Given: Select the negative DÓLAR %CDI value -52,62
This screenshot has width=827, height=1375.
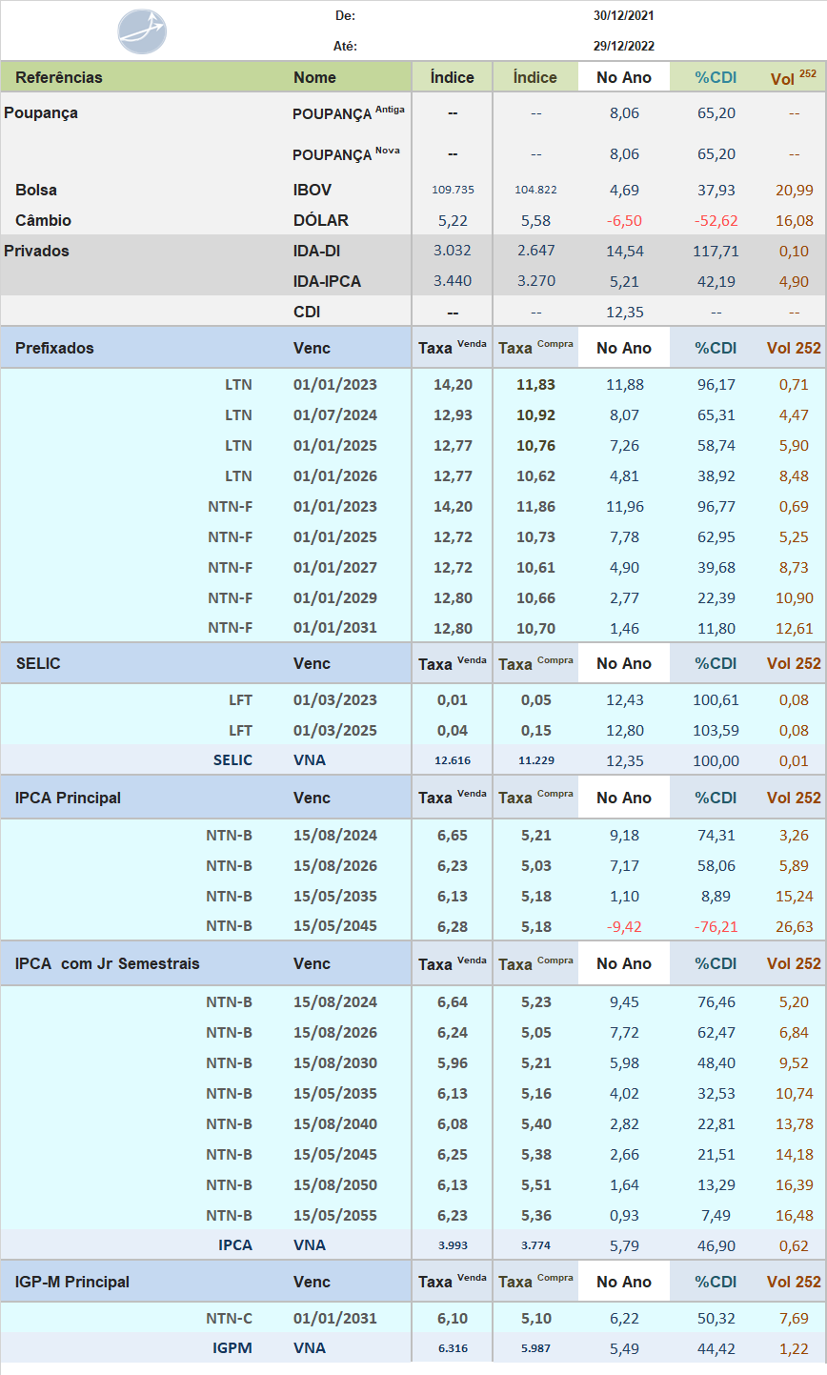Looking at the screenshot, I should coord(716,220).
